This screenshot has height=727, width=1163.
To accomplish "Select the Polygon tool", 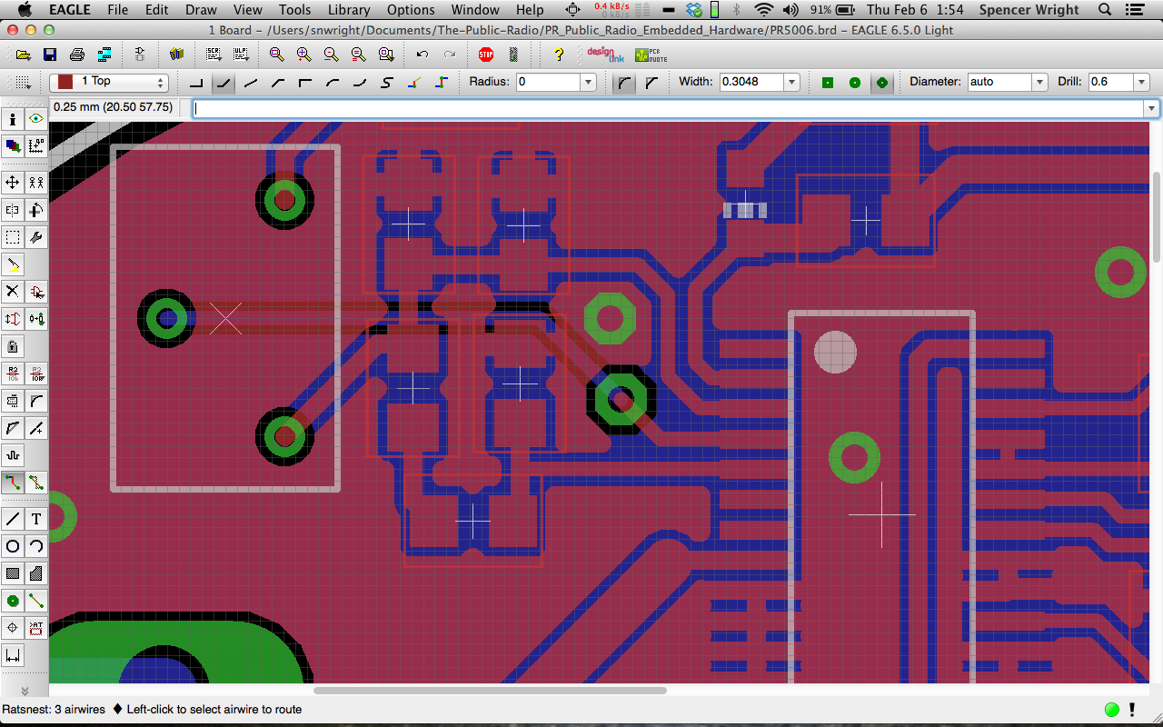I will pos(36,573).
